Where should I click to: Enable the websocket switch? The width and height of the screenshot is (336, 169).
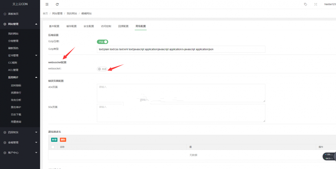(x=102, y=69)
